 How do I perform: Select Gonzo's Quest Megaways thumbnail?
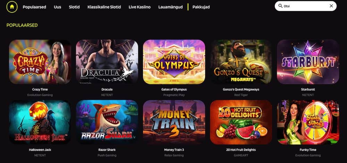point(241,62)
